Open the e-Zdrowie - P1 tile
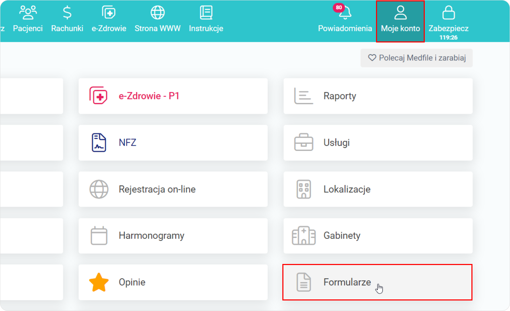 pyautogui.click(x=173, y=96)
